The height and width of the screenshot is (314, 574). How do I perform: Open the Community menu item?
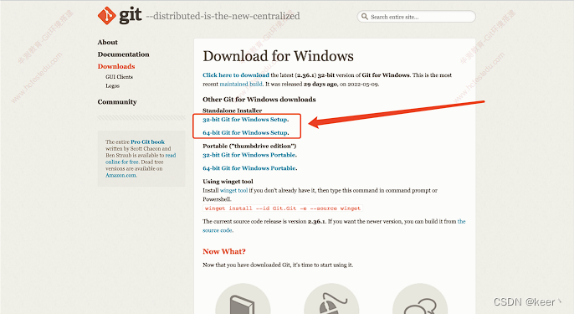pos(117,102)
